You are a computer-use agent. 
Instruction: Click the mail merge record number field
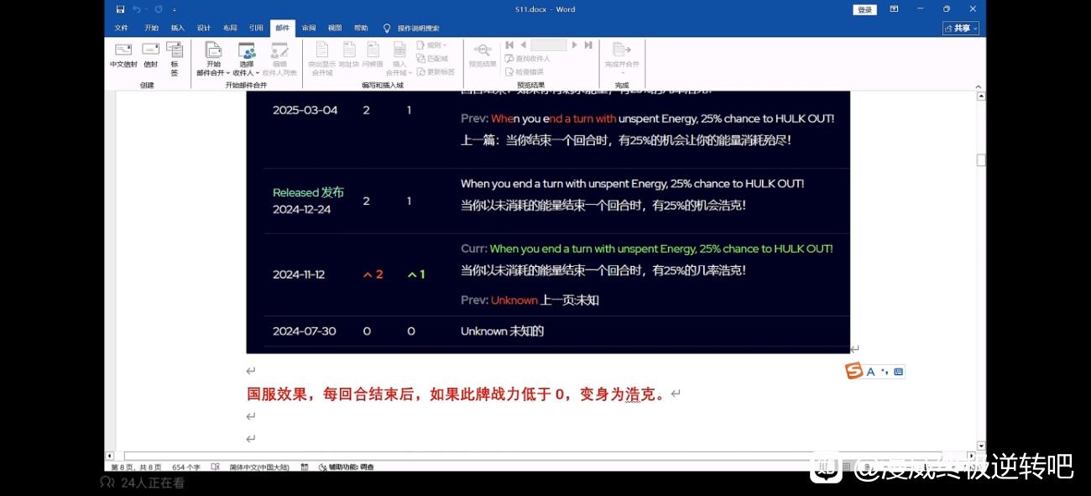pos(549,45)
